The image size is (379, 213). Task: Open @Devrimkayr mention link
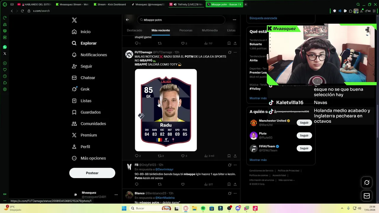pos(164,170)
